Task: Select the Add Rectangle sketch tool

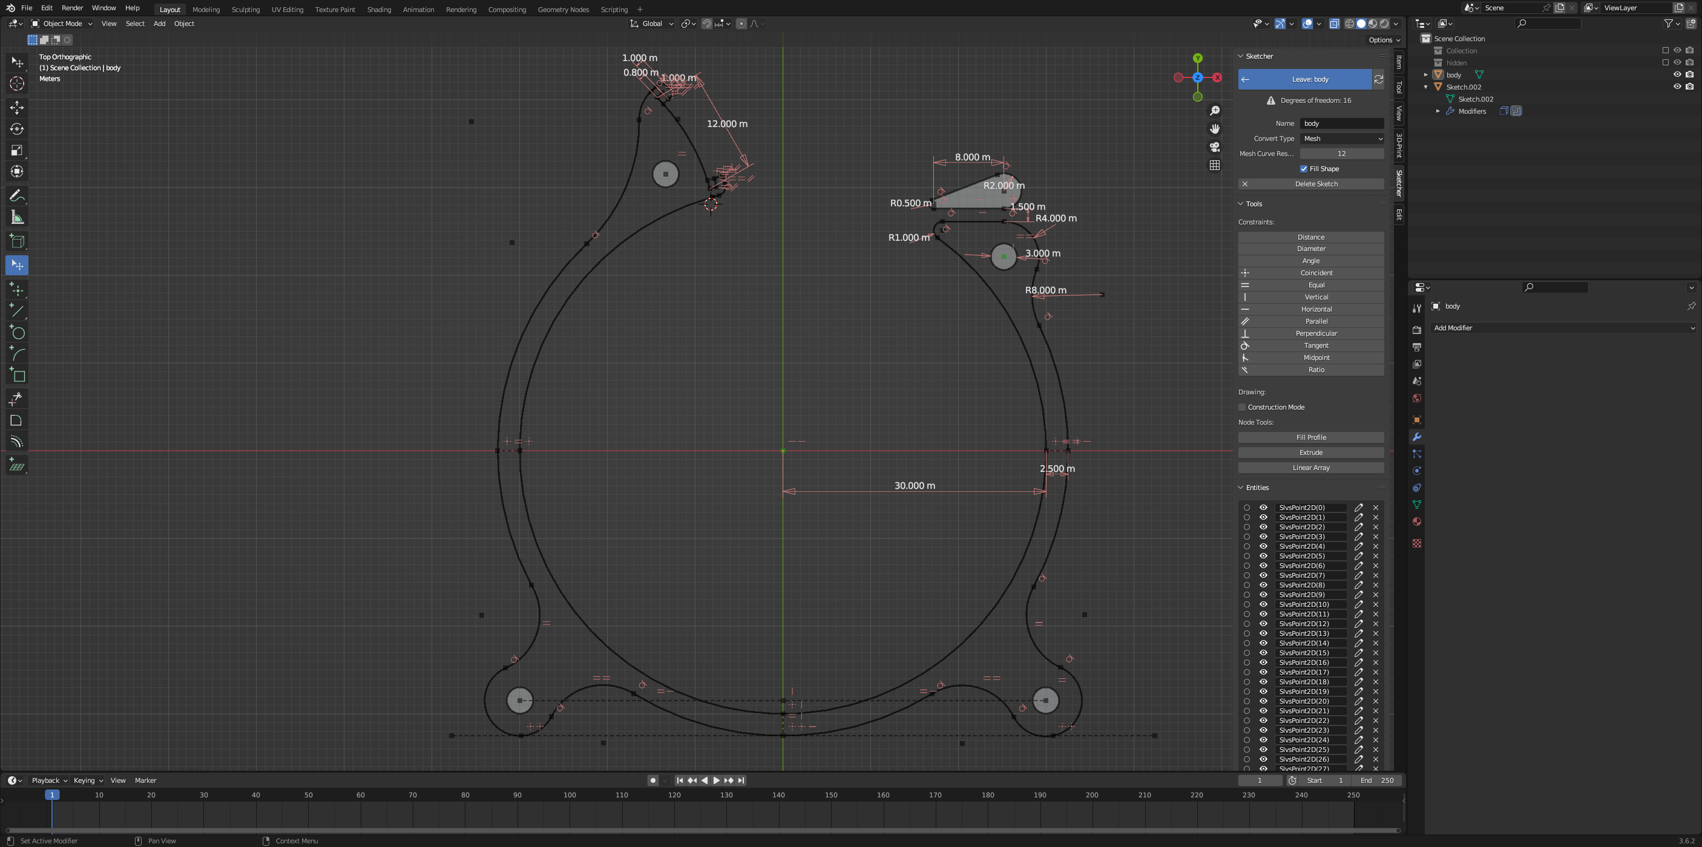Action: (17, 376)
